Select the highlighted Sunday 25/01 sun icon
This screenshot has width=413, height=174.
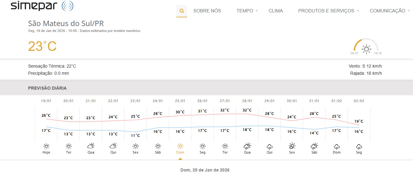click(x=180, y=146)
